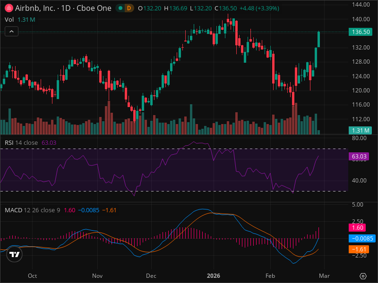Click the 120.00 price scale value
Screen dimensions: 378x283
click(x=361, y=91)
